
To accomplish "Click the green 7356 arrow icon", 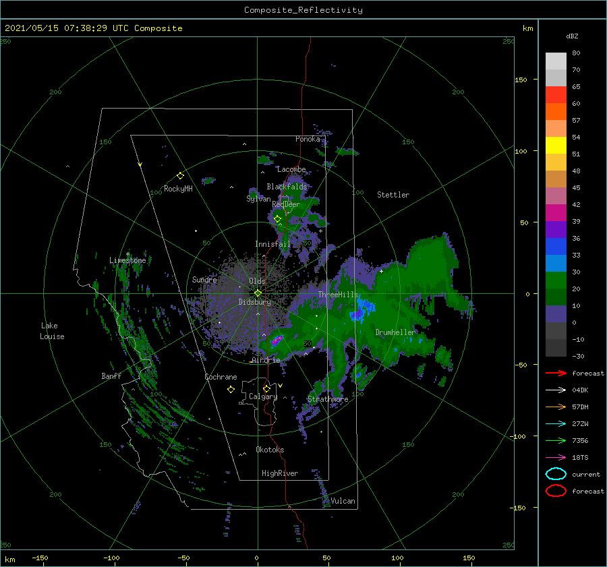I will click(556, 440).
